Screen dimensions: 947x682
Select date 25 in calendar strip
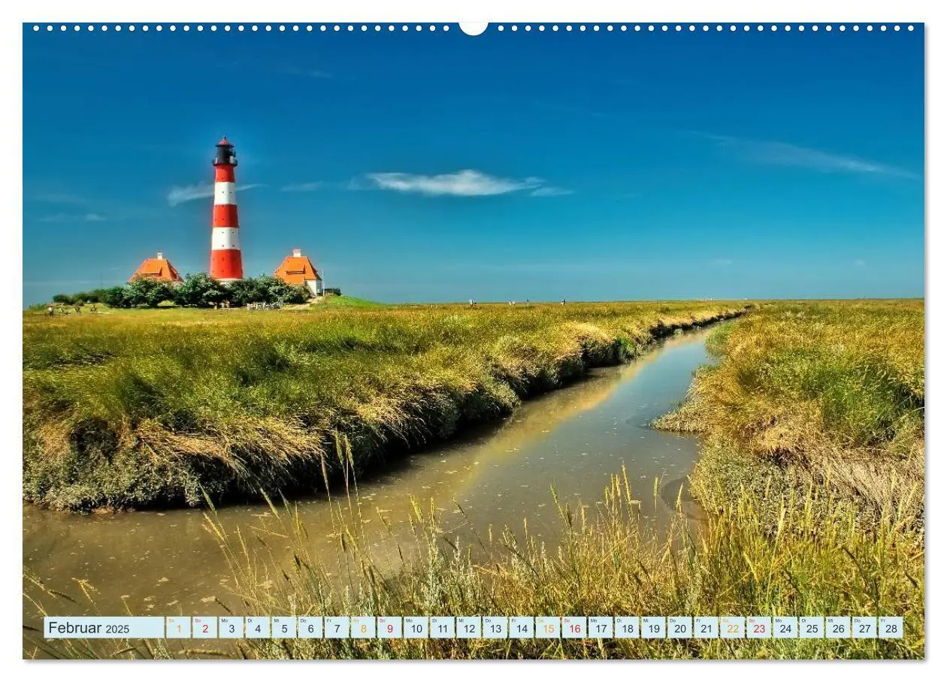811,628
